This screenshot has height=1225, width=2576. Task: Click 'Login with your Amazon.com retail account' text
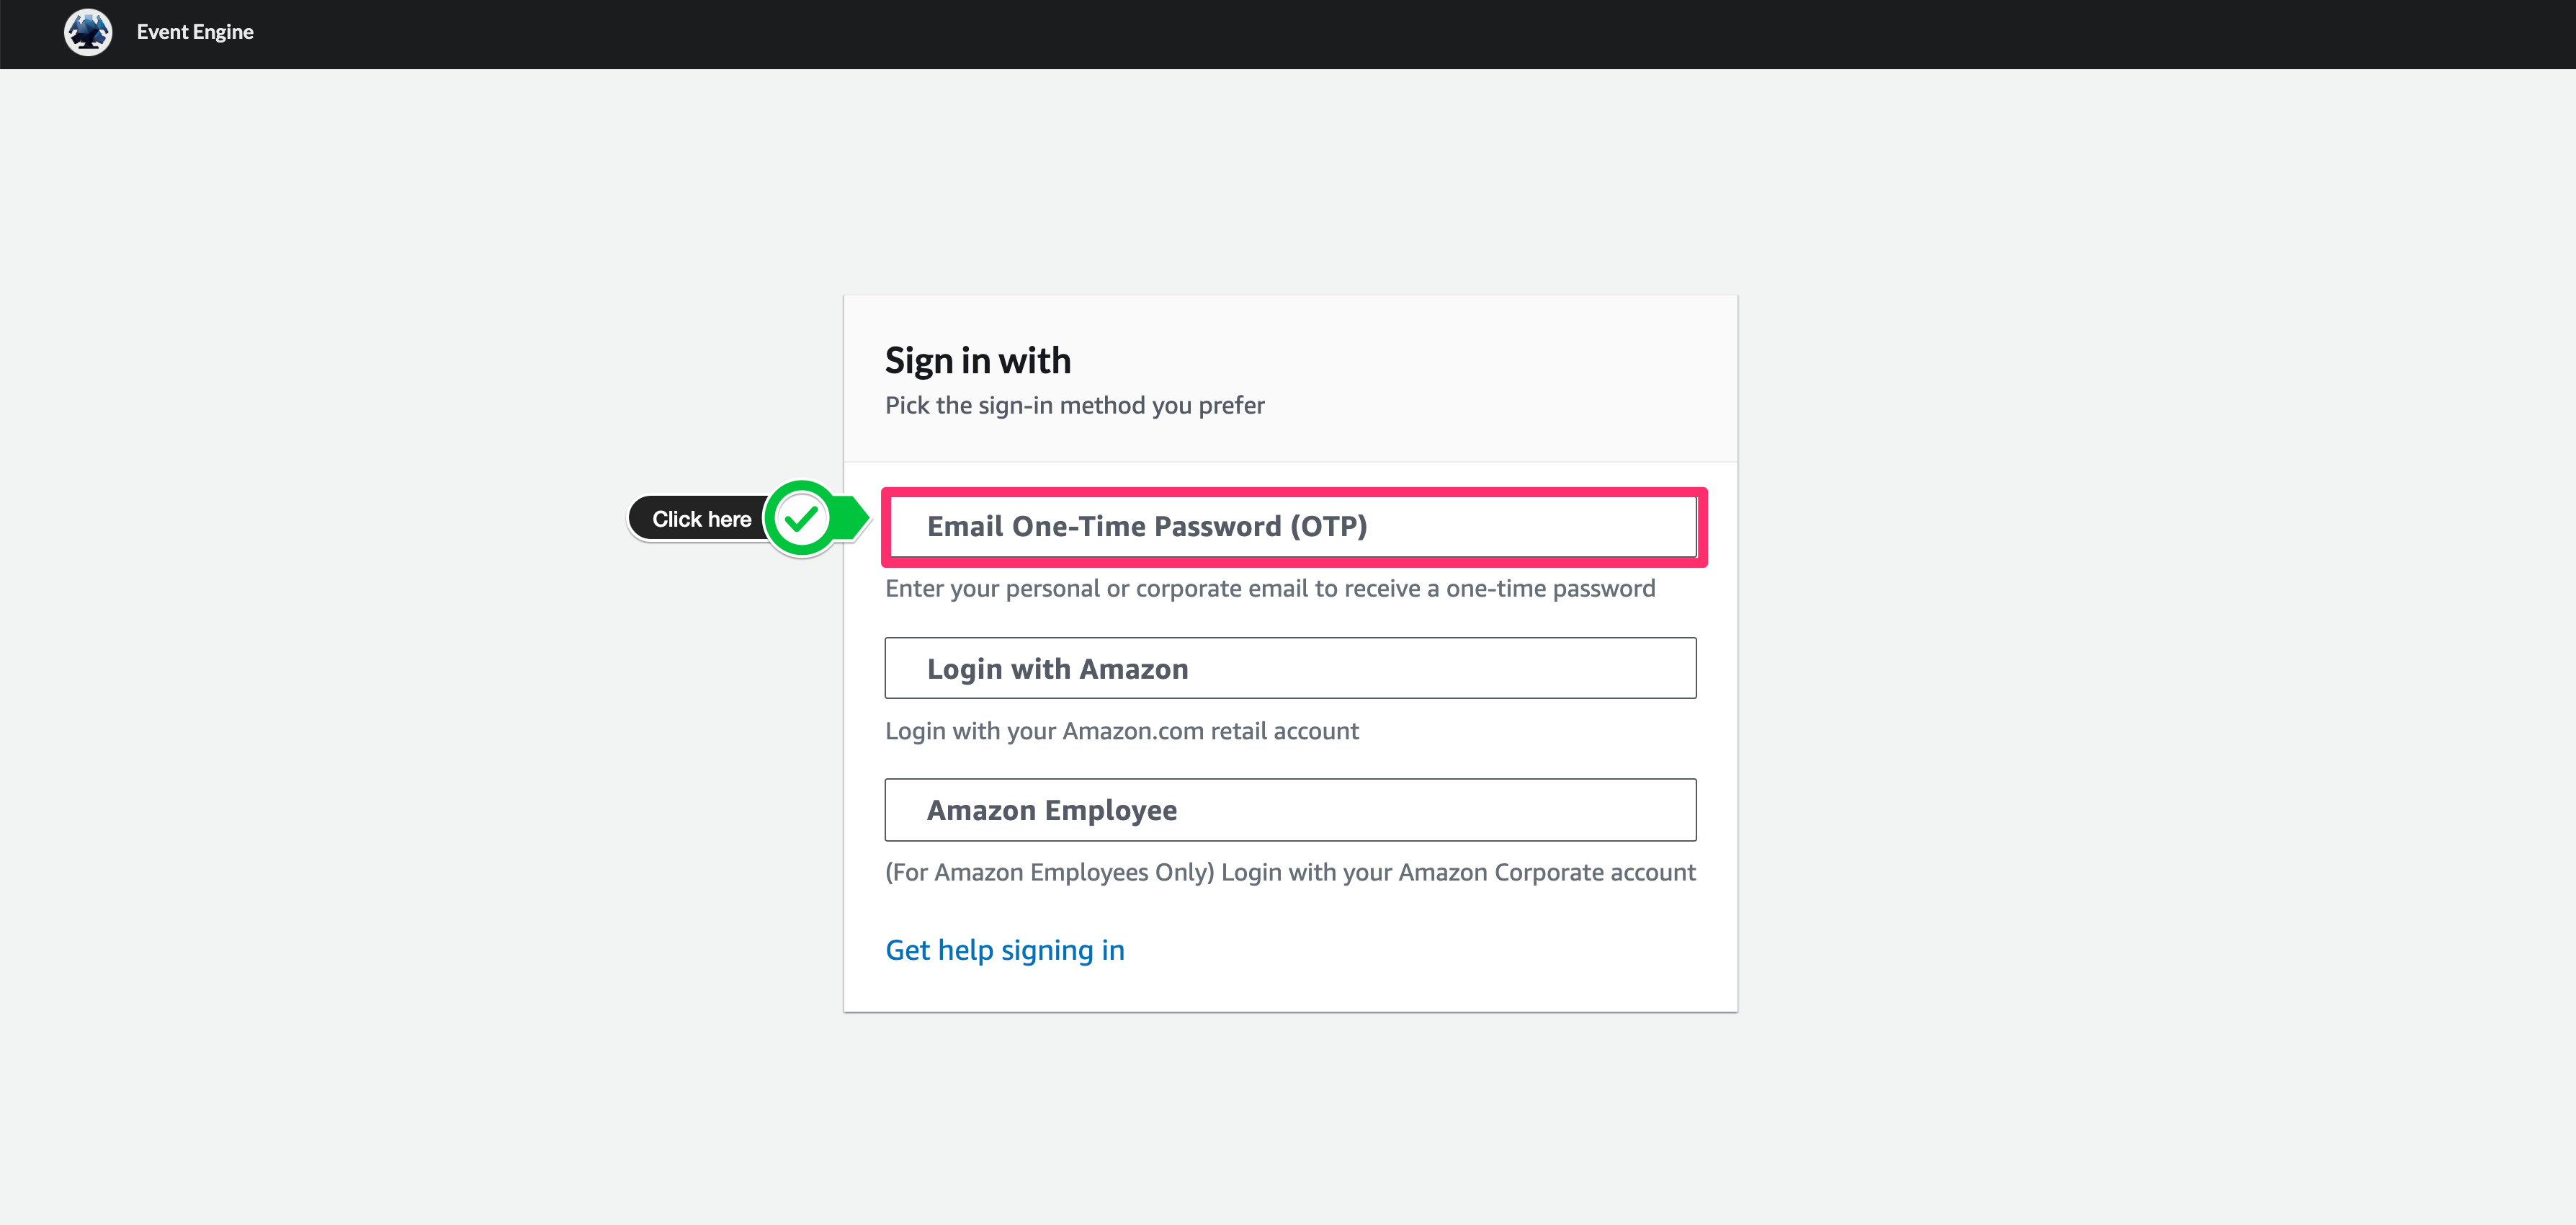1121,731
